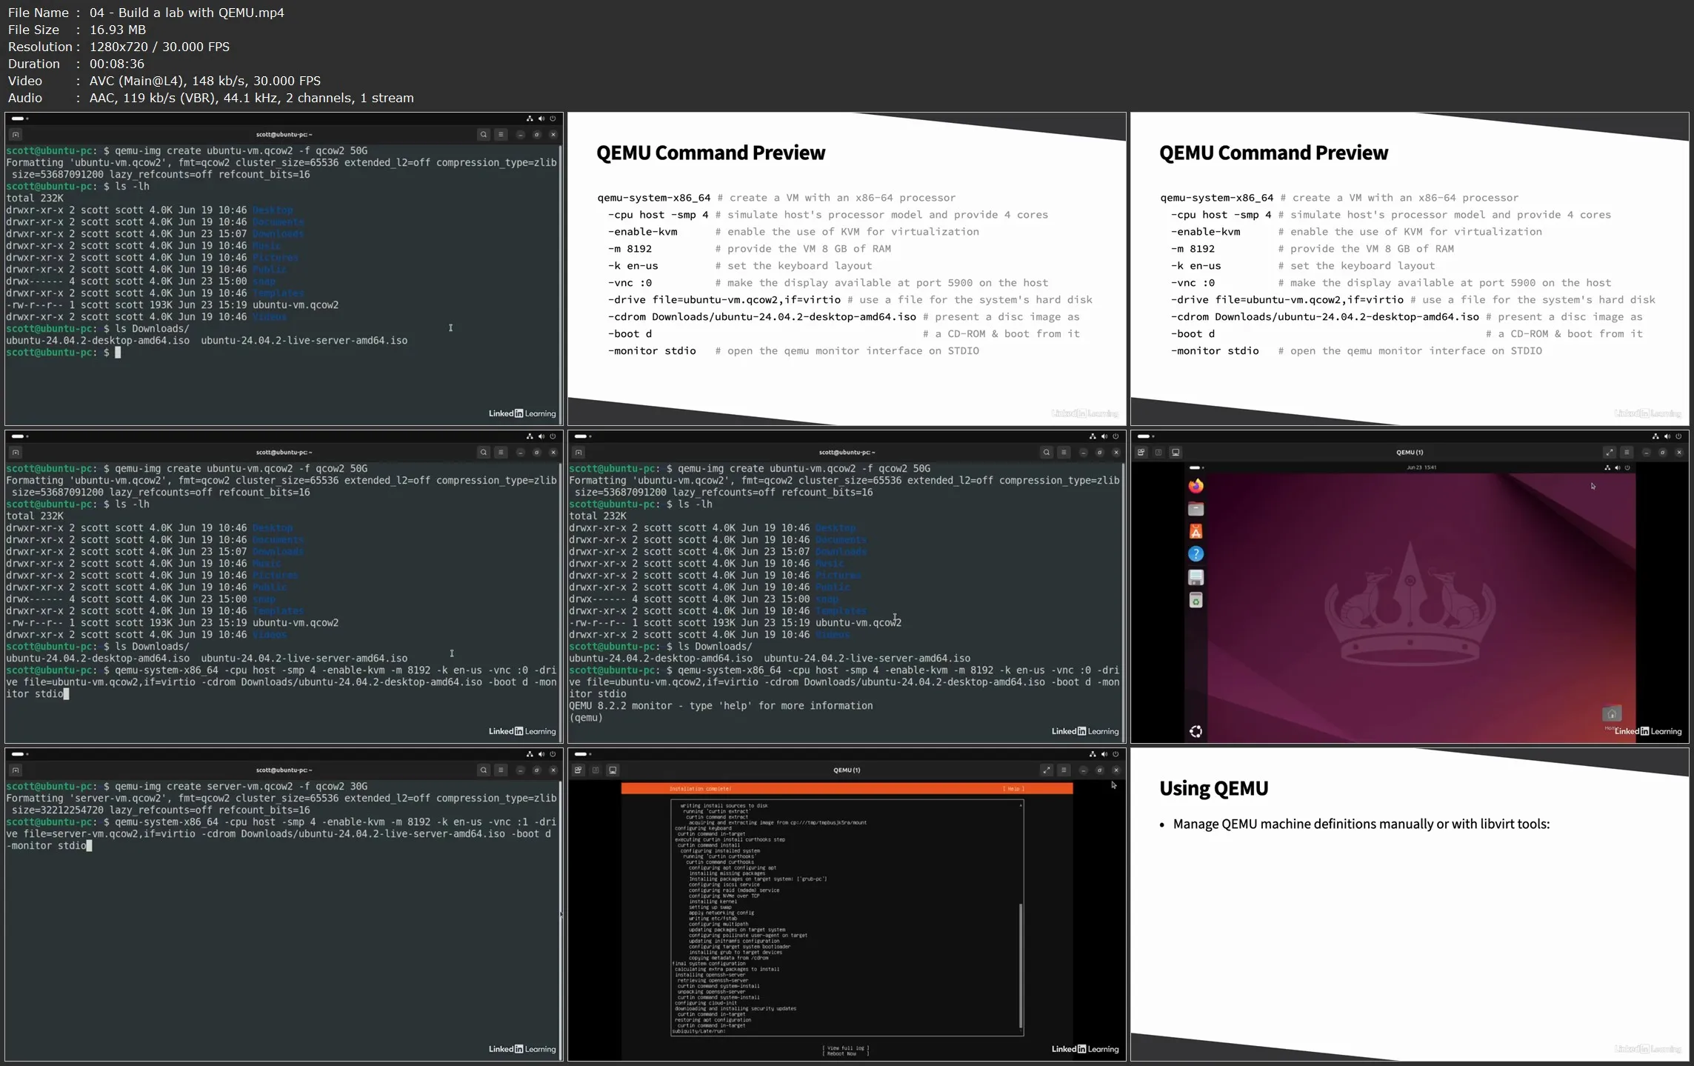Open hamburger menu in terminal showing the (qemu) prompt
This screenshot has width=1694, height=1066.
1064,452
